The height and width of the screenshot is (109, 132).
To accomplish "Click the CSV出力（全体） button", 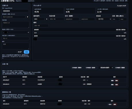I will point(90,68).
